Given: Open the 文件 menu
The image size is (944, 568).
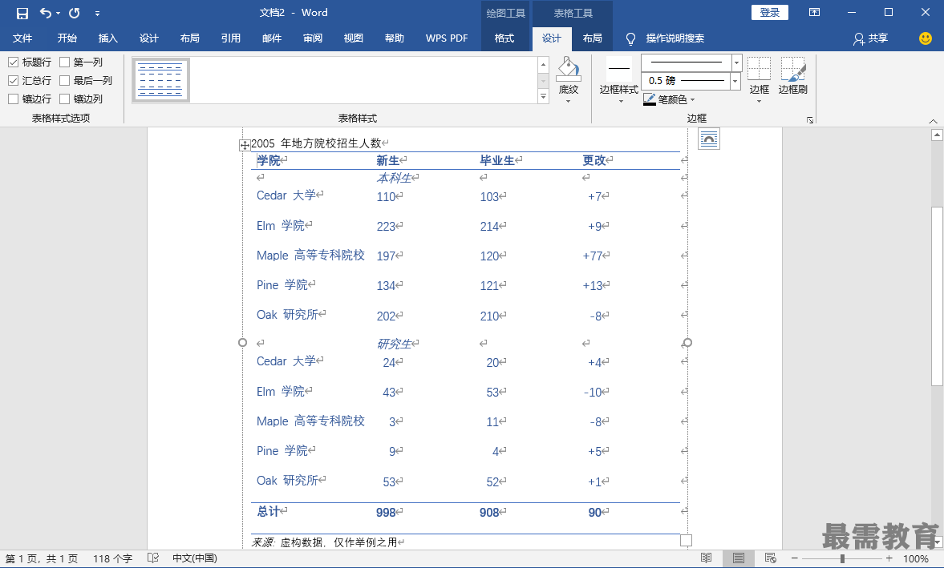Looking at the screenshot, I should [x=22, y=38].
